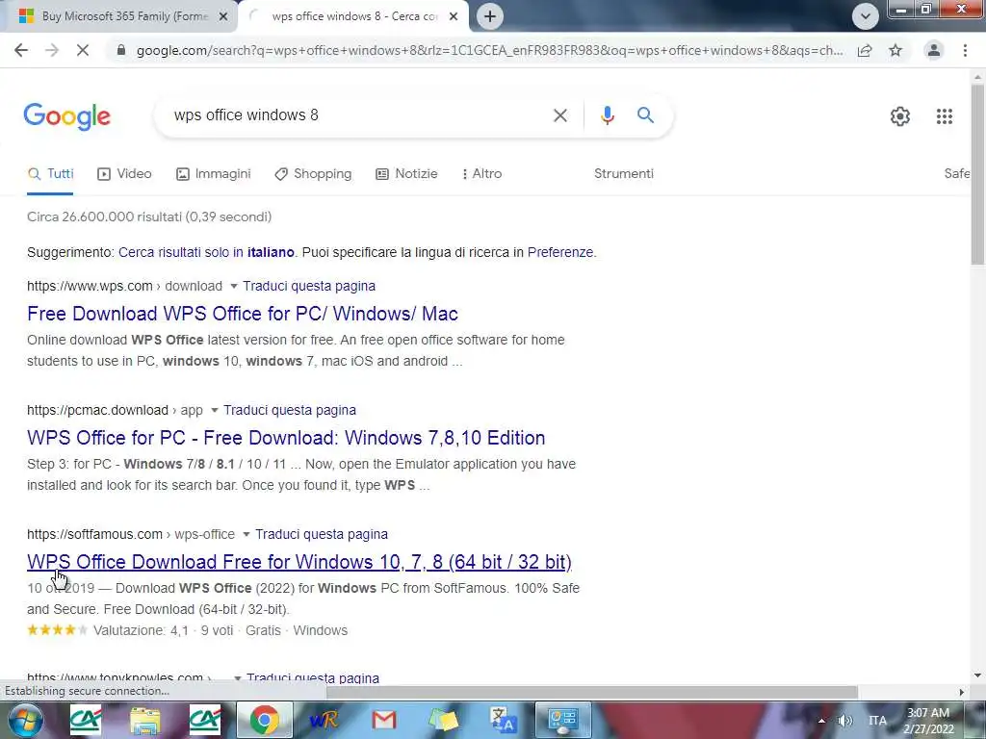Image resolution: width=986 pixels, height=739 pixels.
Task: Click Traduci questa pagina for pcmac.download
Action: click(x=289, y=410)
